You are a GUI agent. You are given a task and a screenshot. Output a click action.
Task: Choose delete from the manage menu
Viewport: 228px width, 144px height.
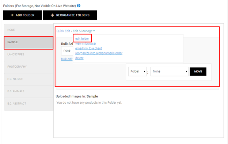[x=79, y=58]
